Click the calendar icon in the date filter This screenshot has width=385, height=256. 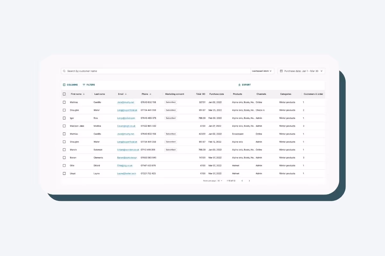coord(281,71)
